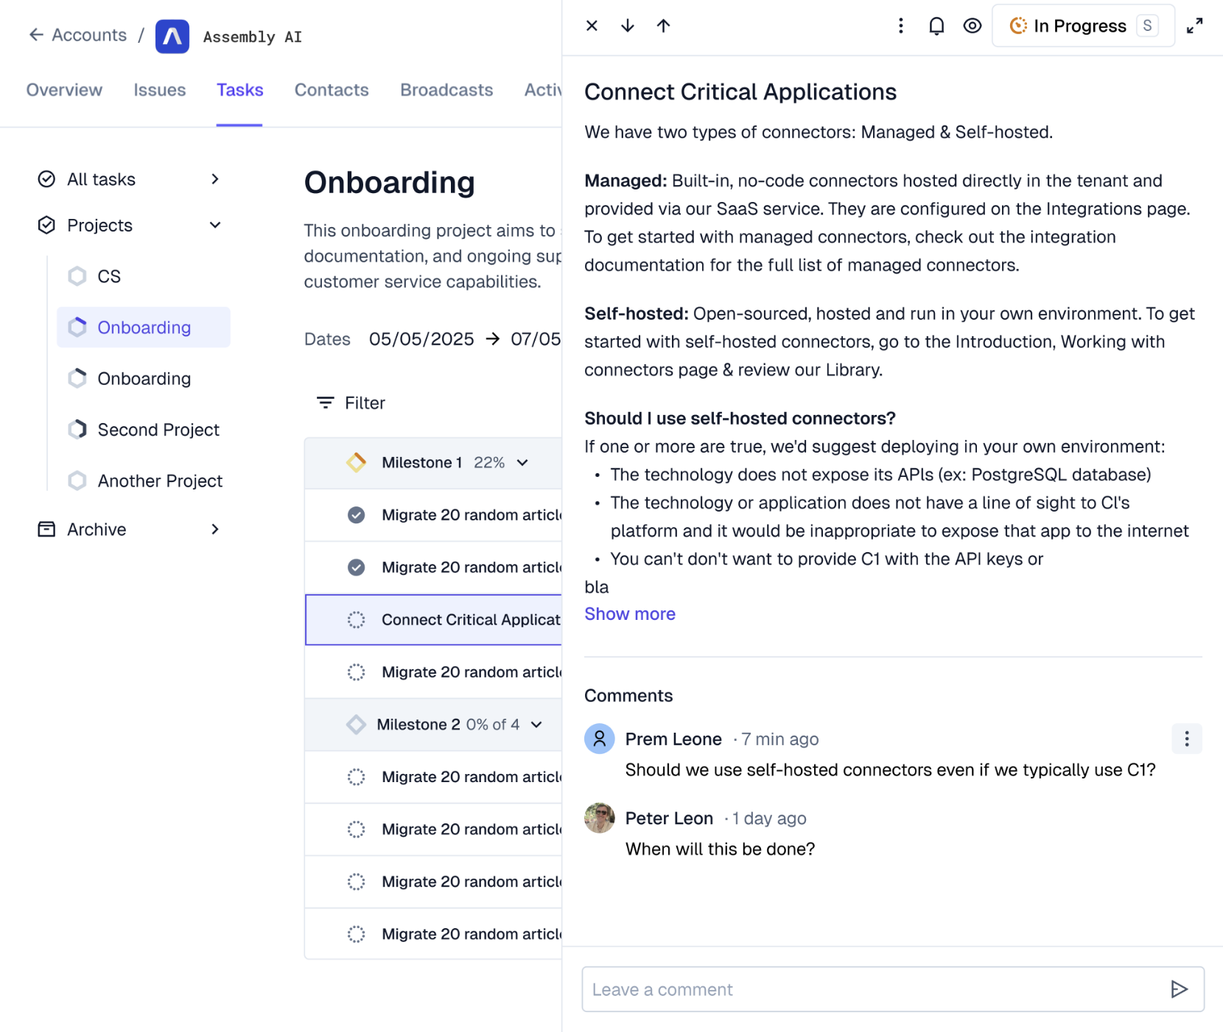Uncheck the second completed Migrate task
This screenshot has width=1223, height=1032.
click(x=357, y=567)
